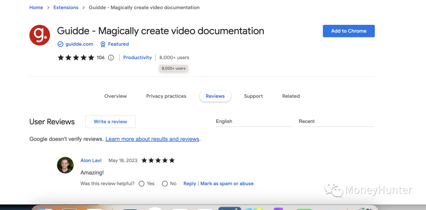Click reviewer name Alon Lavi
The height and width of the screenshot is (210, 426).
coord(91,160)
